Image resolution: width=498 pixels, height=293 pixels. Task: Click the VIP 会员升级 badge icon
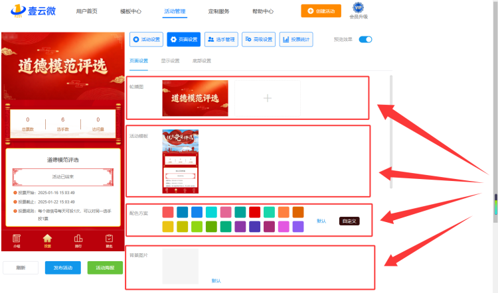point(359,7)
